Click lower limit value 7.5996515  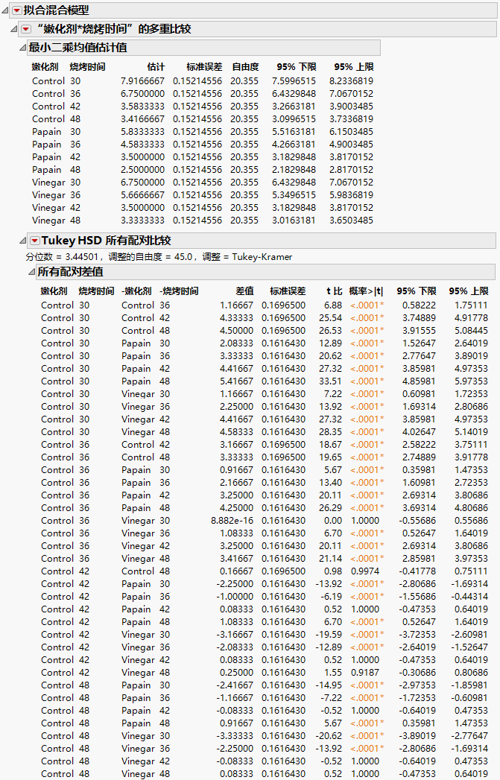(294, 81)
